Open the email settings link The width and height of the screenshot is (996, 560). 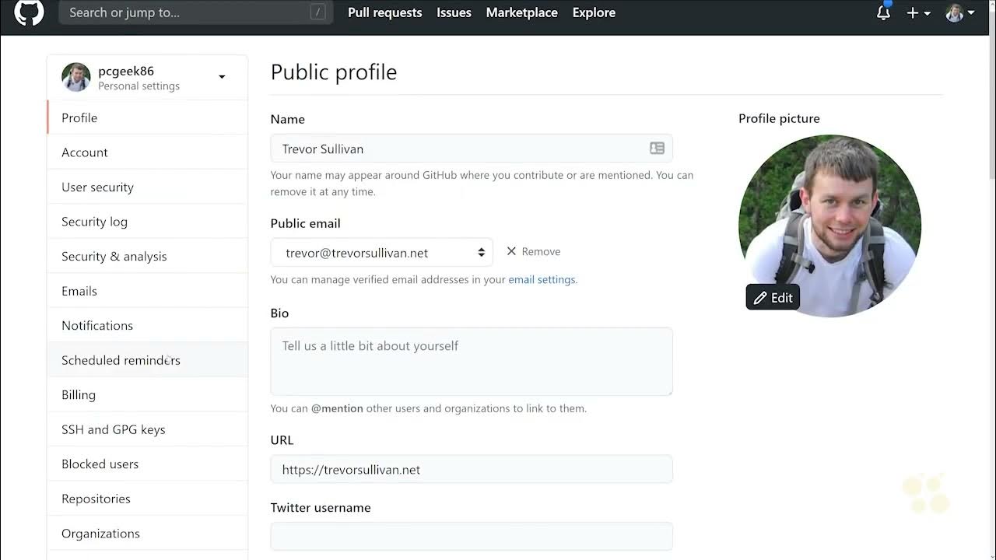(x=542, y=280)
